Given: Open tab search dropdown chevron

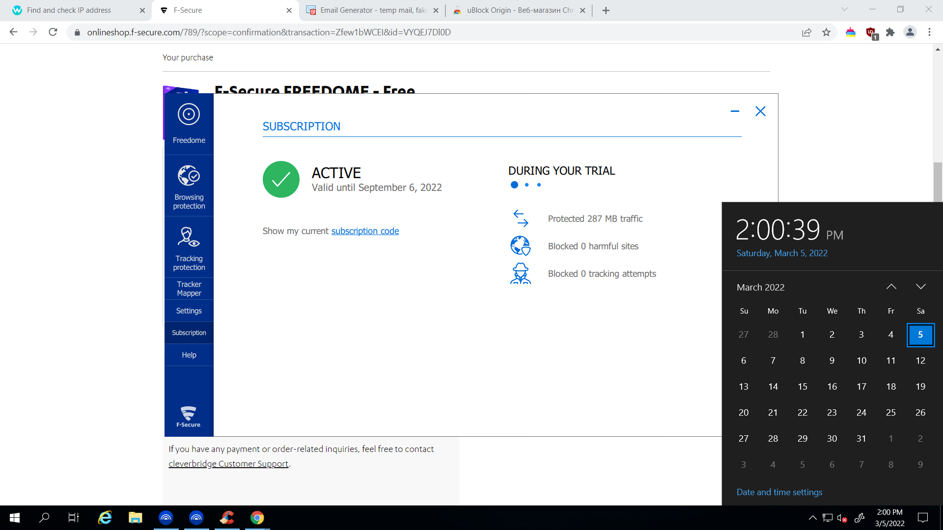Looking at the screenshot, I should coord(844,9).
